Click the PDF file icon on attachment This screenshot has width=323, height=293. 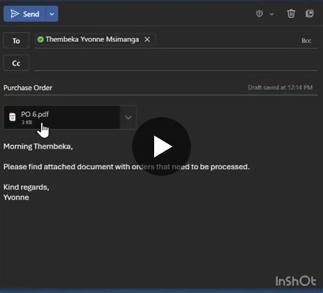12,117
